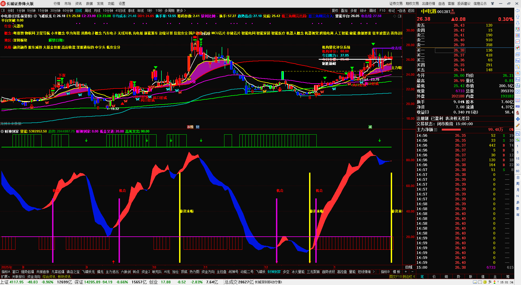Toggle the 年 period button in sidebar
The image size is (521, 285).
pyautogui.click(x=518, y=215)
